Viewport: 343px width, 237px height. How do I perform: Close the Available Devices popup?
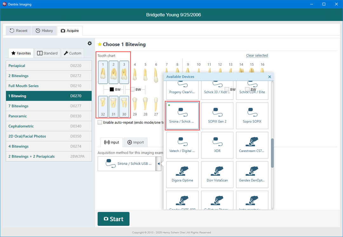pyautogui.click(x=270, y=77)
